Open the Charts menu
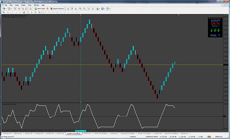230x139 pixels. (x=23, y=5)
